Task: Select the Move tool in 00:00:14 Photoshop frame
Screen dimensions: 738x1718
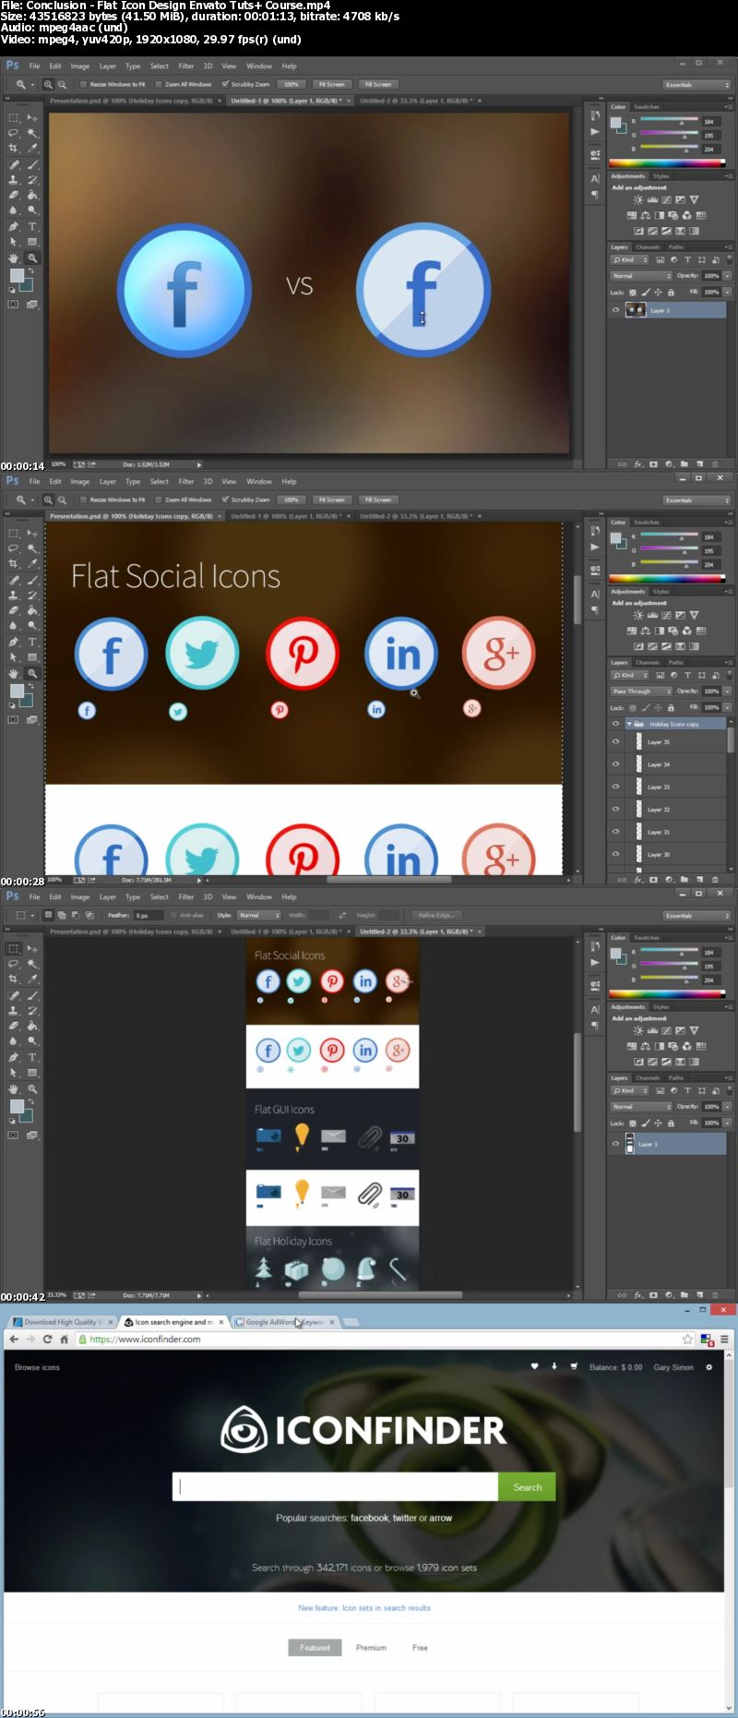Action: 32,118
